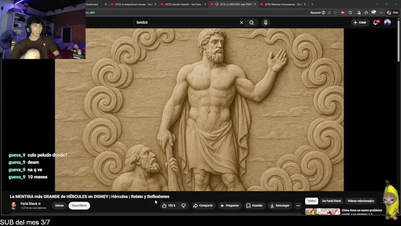Activate voice search microphone icon
Viewport: 401px width, 226px height.
266,23
